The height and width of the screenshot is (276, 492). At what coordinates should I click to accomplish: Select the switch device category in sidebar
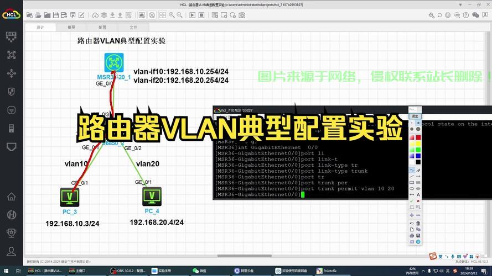click(x=11, y=73)
